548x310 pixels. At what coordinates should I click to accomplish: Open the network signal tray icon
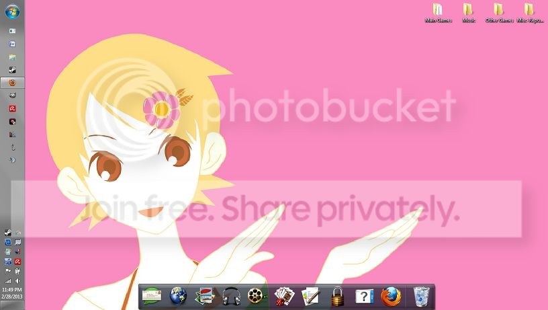point(7,280)
